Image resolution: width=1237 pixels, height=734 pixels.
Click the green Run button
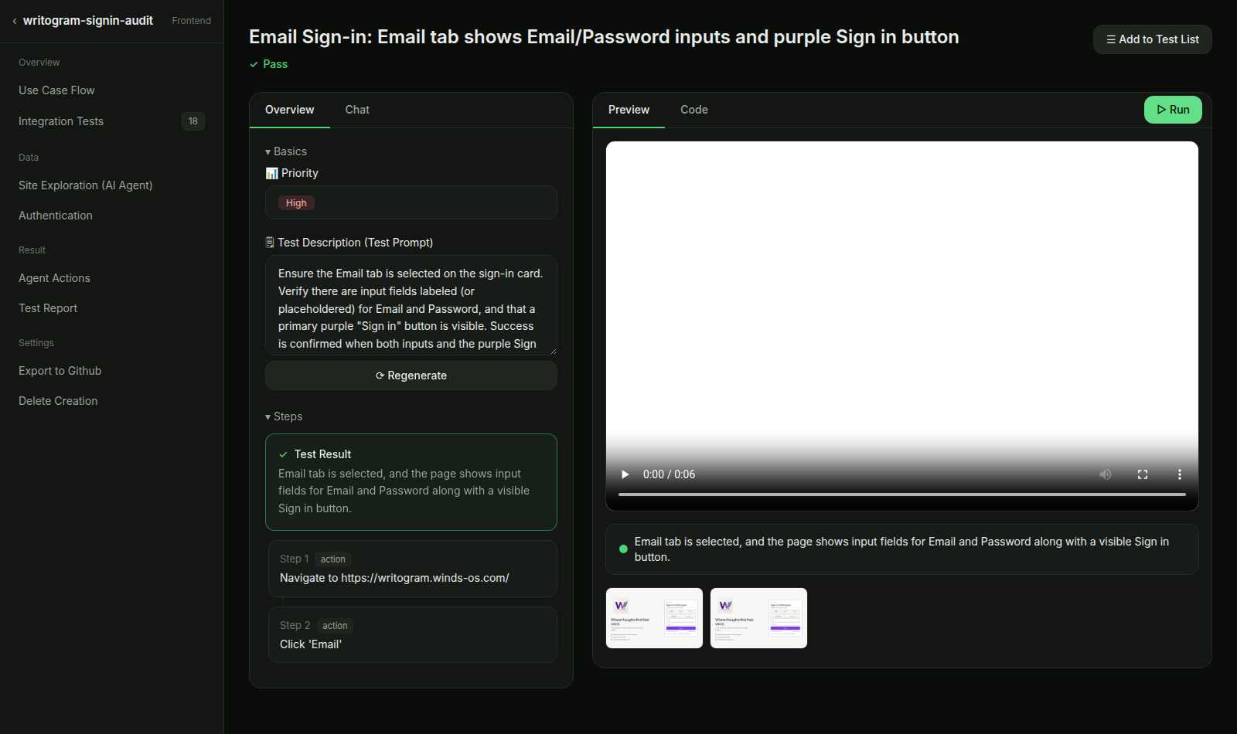tap(1173, 110)
